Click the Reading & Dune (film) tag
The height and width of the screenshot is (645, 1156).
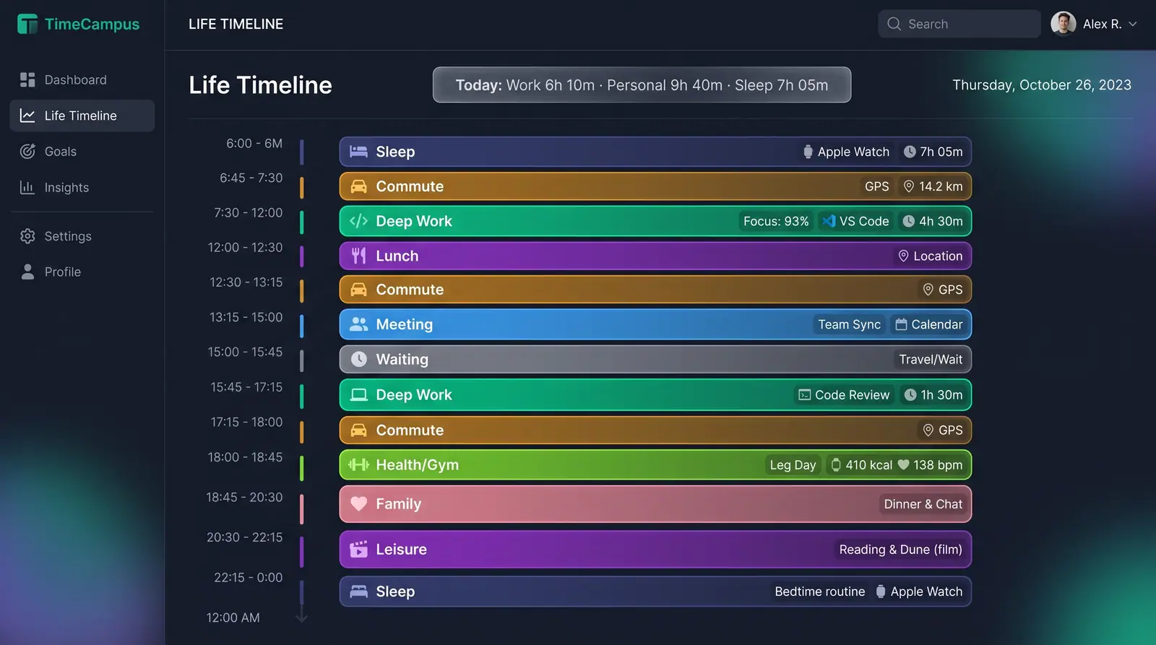pos(900,549)
